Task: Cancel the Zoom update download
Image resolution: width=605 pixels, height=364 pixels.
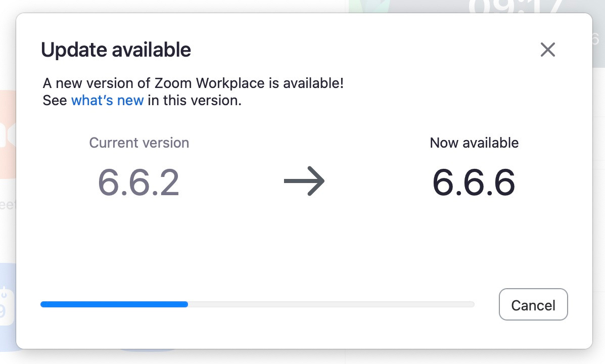Action: 533,304
